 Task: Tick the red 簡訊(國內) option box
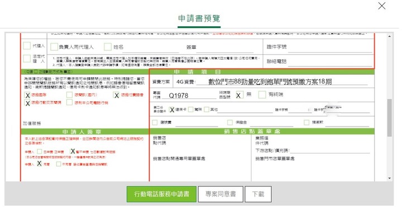[69, 95]
